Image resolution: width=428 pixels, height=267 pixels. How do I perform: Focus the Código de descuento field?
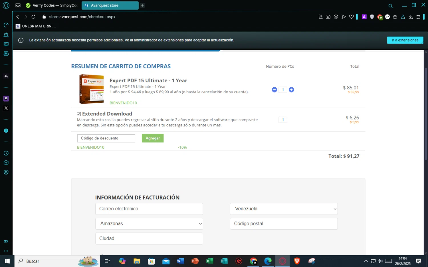pyautogui.click(x=106, y=138)
